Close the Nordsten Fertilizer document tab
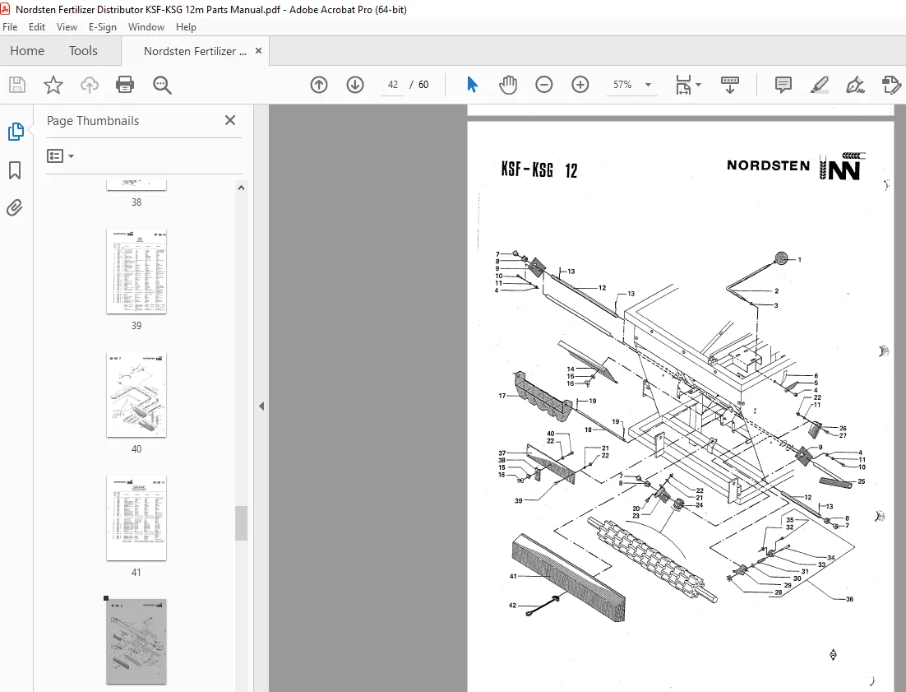This screenshot has height=692, width=906. (258, 51)
